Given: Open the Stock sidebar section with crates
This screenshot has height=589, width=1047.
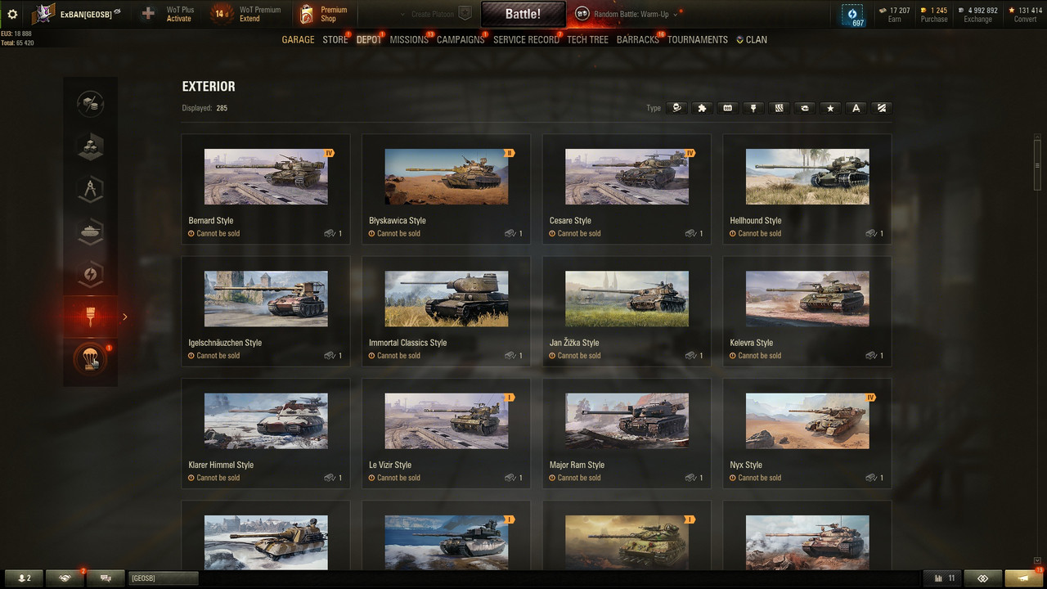Looking at the screenshot, I should tap(90, 146).
